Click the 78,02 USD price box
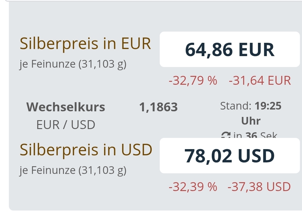The image size is (302, 212). (230, 156)
